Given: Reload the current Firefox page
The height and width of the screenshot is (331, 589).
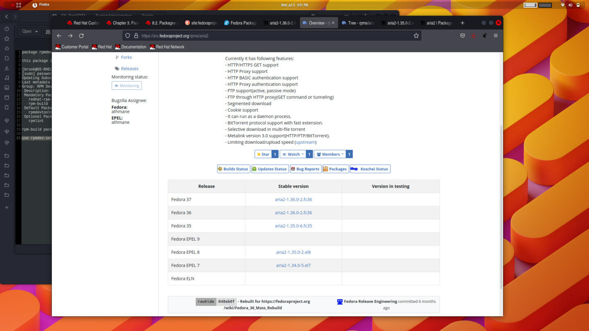Looking at the screenshot, I should pyautogui.click(x=81, y=36).
